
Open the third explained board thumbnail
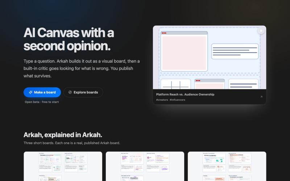227,166
